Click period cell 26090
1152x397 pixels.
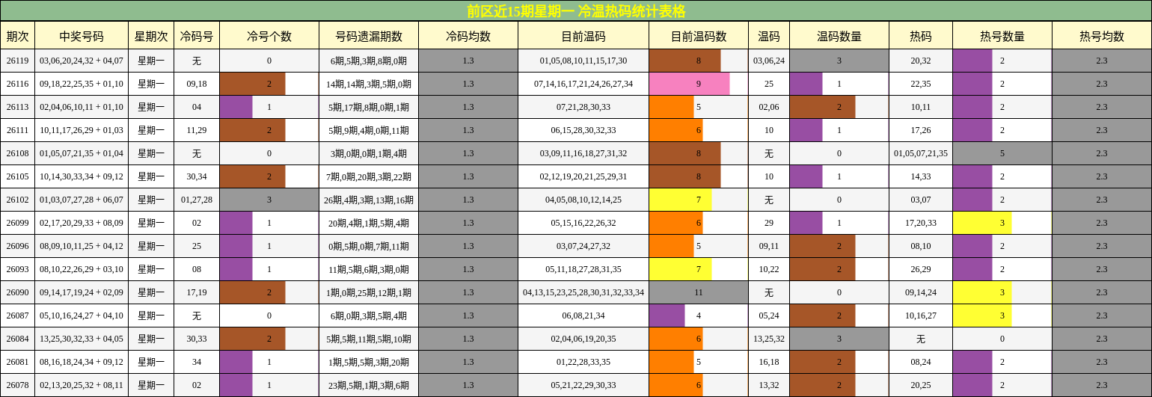18,292
